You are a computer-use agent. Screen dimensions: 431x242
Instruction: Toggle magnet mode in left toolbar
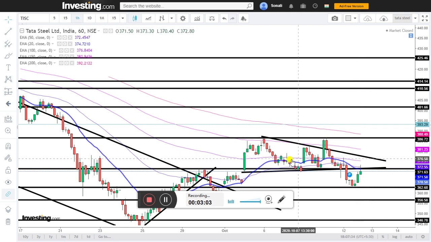point(8,146)
